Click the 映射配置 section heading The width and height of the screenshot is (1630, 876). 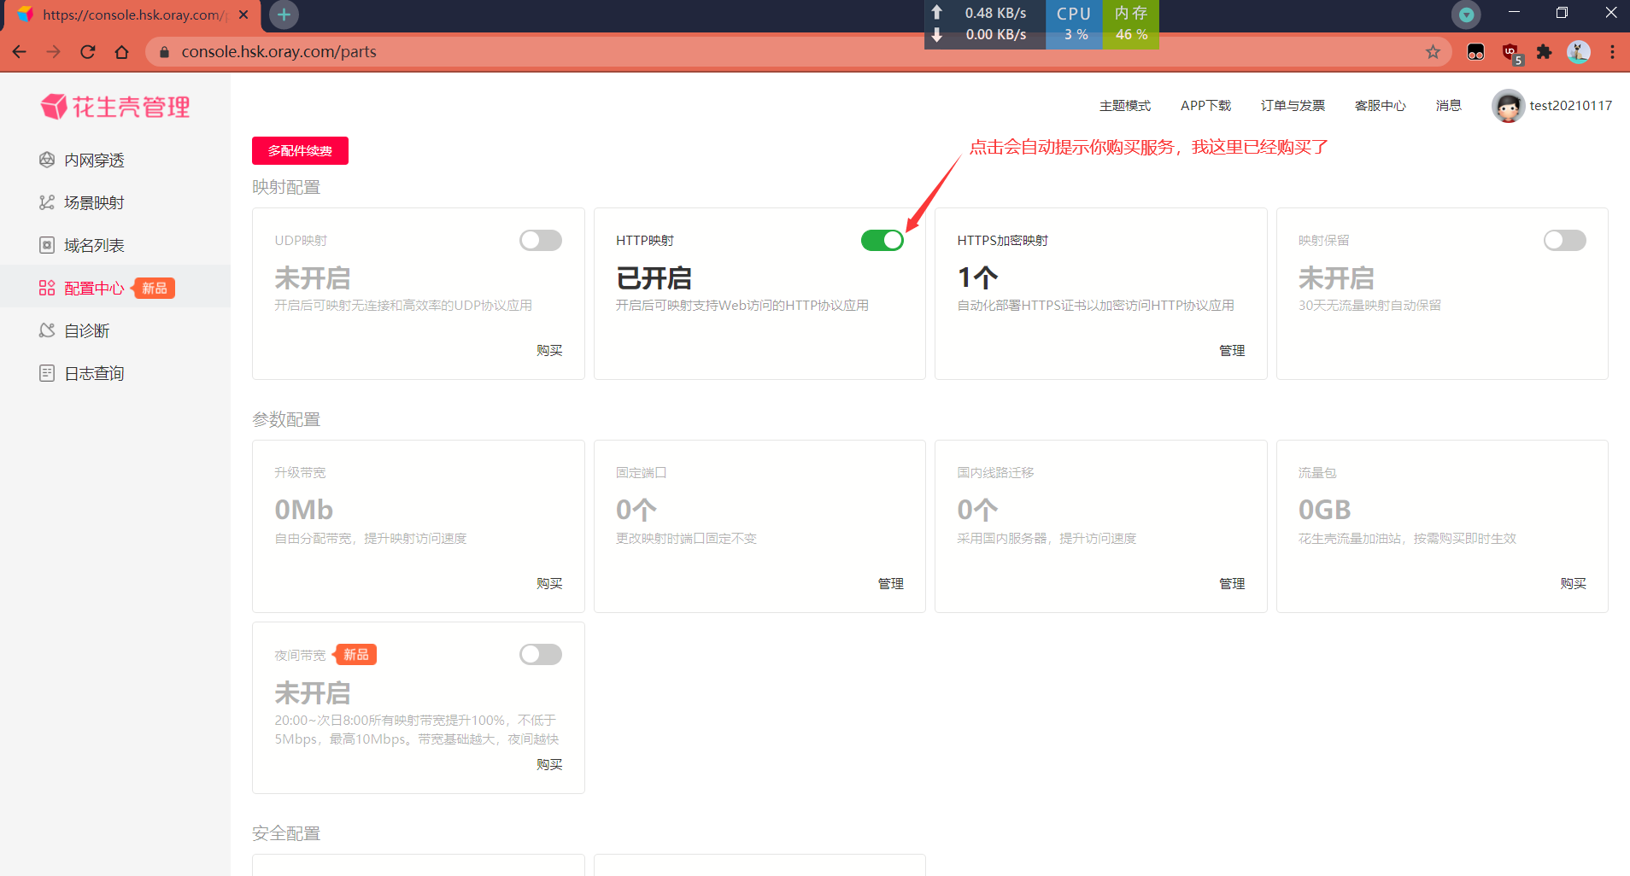286,187
